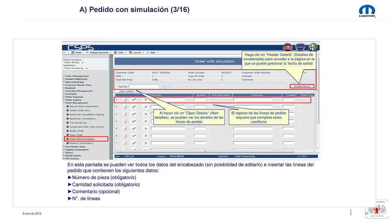Delete order line 1 with its X icon
Image resolution: width=389 pixels, height=219 pixels.
click(x=146, y=100)
